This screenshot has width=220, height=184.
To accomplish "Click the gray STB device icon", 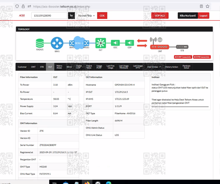I will (182, 47).
